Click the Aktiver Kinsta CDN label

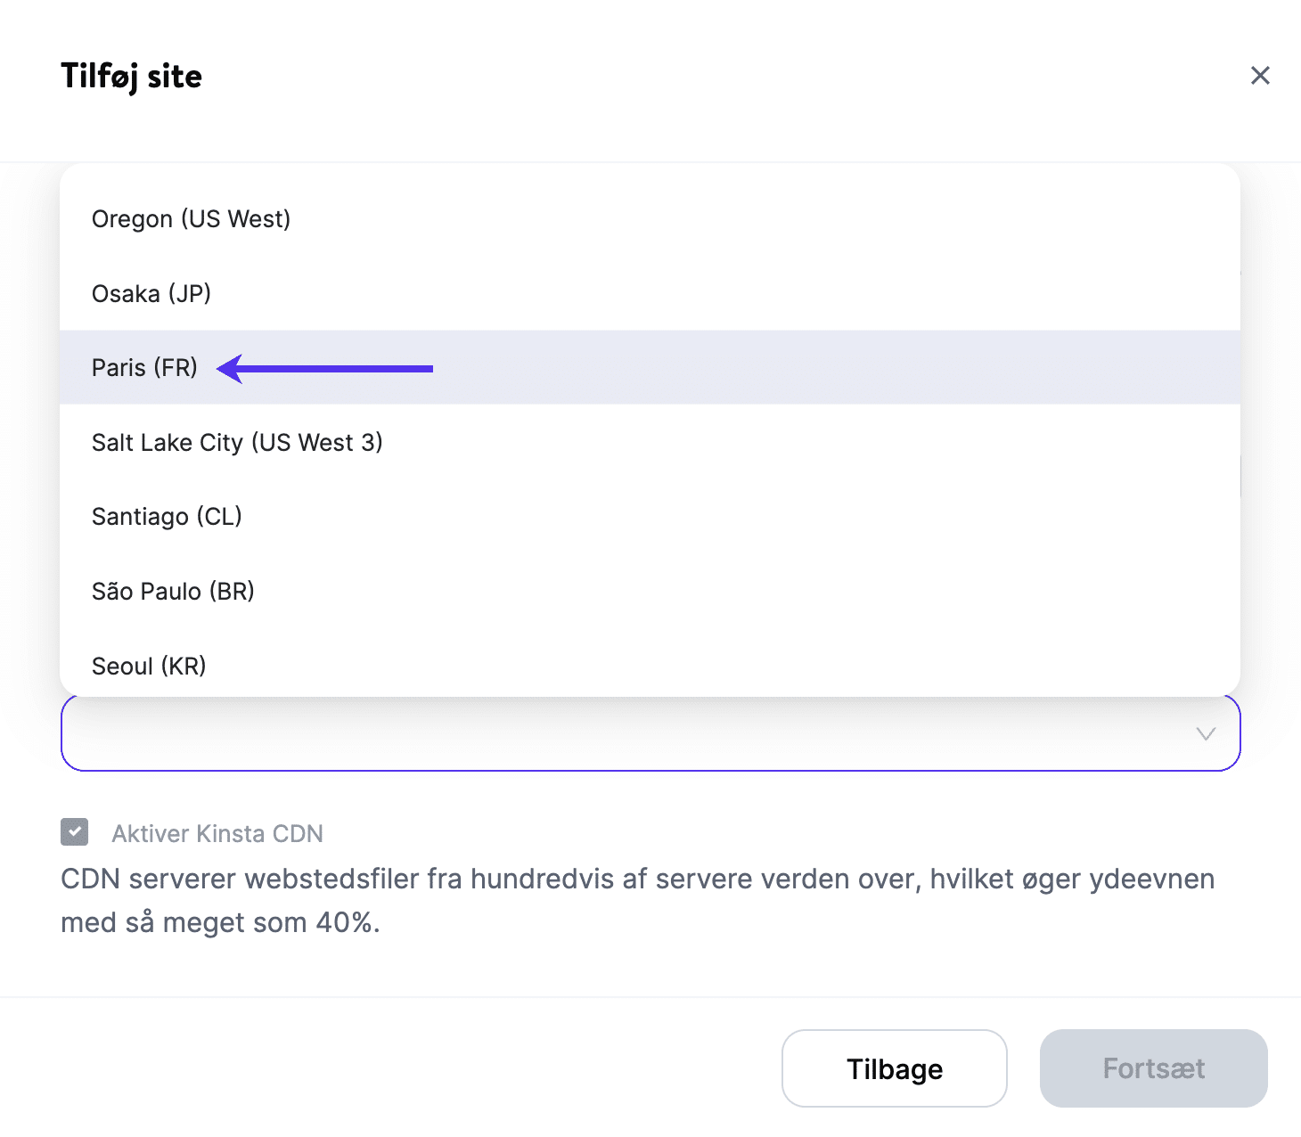click(217, 834)
